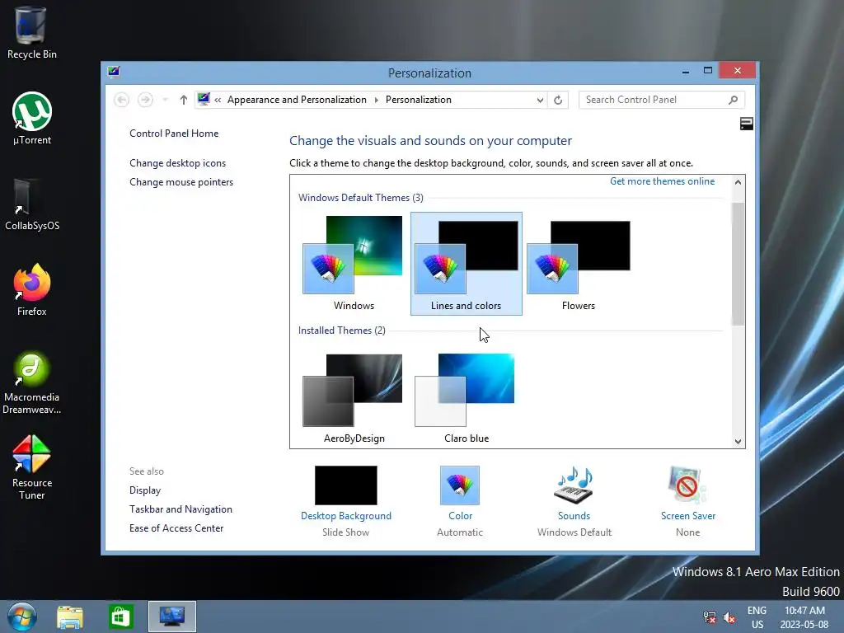
Task: Click the address bar Control Panel icon
Action: [x=204, y=99]
